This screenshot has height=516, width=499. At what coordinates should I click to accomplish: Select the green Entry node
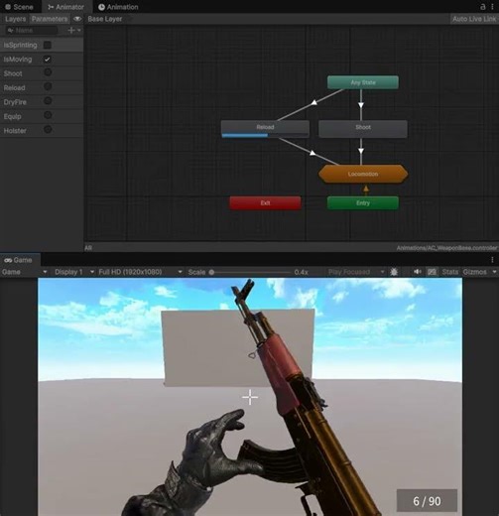[x=363, y=202]
